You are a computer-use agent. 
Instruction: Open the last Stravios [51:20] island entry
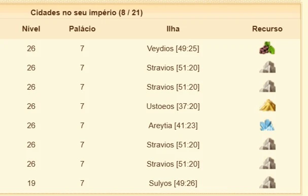tap(173, 164)
